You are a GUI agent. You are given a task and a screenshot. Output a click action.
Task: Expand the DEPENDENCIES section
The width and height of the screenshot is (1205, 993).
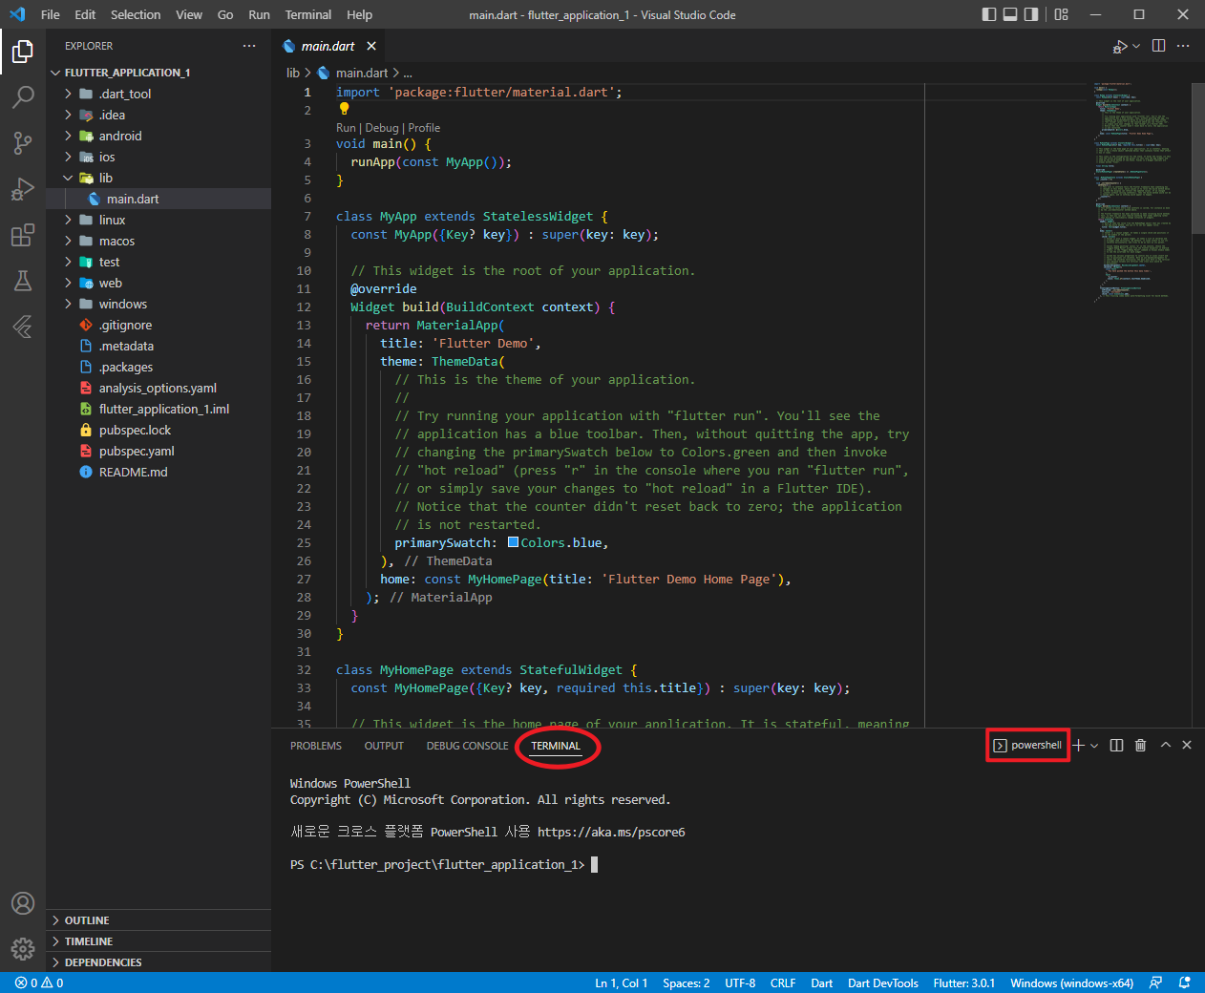tap(159, 962)
